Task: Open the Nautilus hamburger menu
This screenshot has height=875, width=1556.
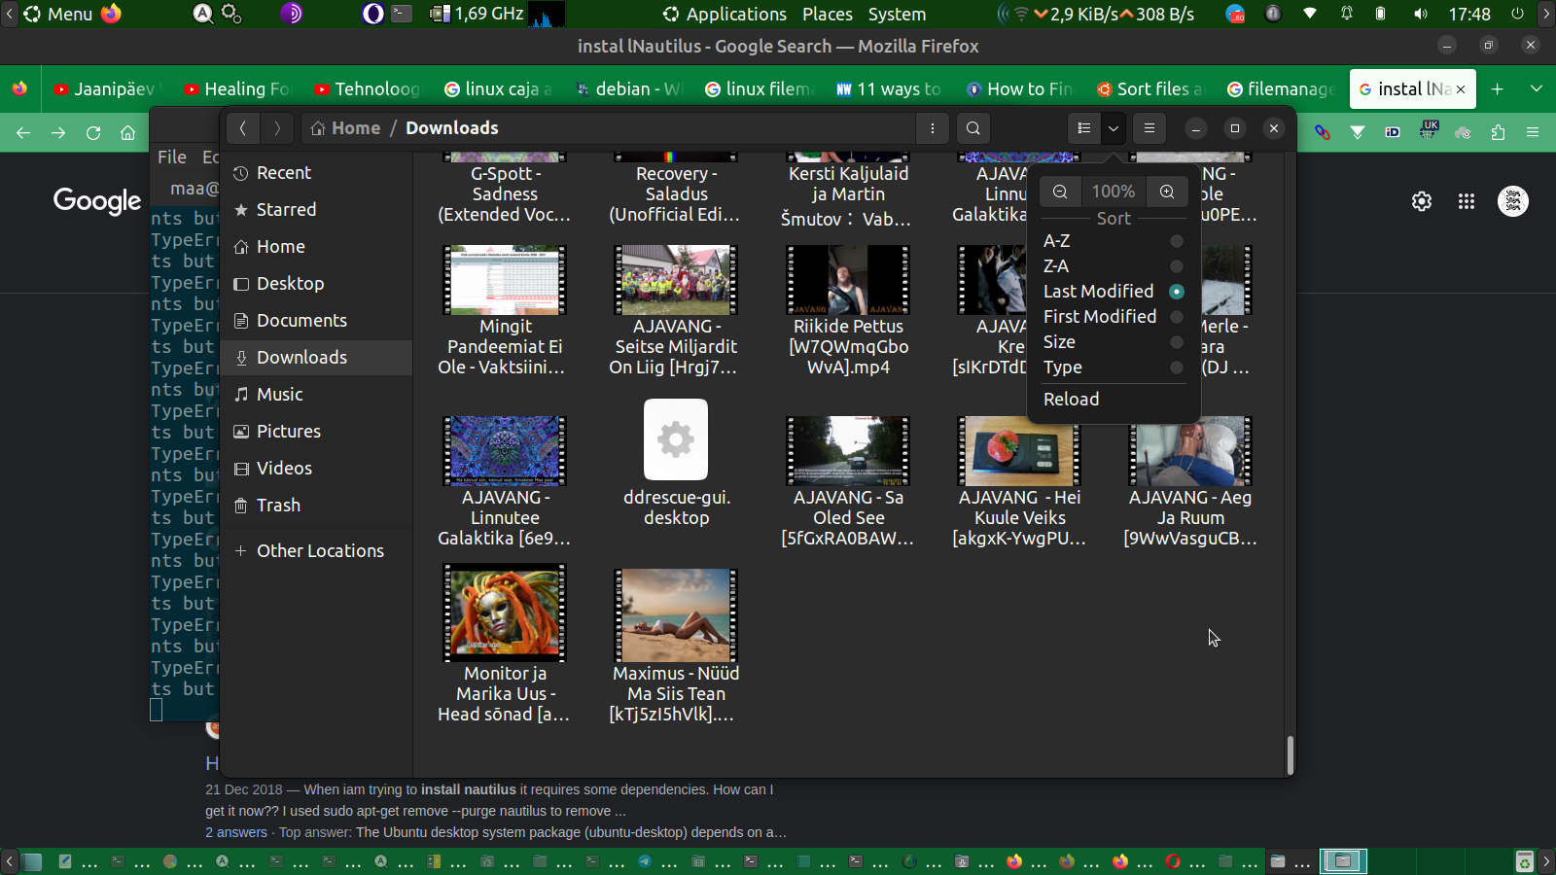Action: point(1149,128)
